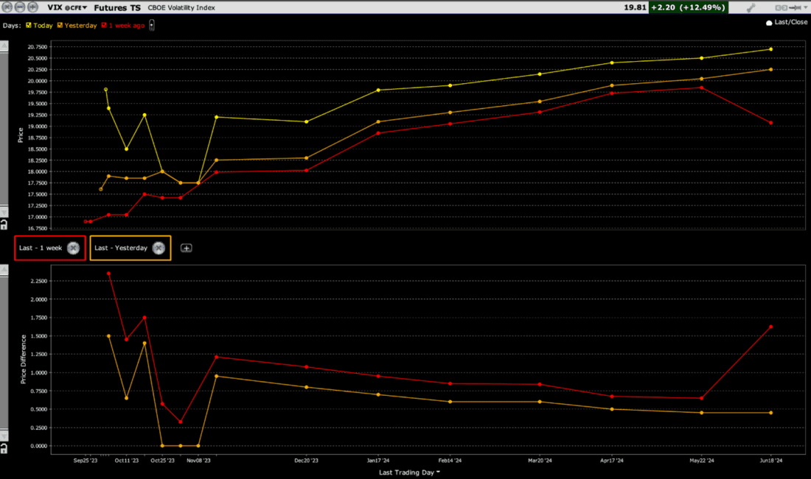Screen dimensions: 811x479
Task: Open the wrench configuration icon
Action: [751, 7]
